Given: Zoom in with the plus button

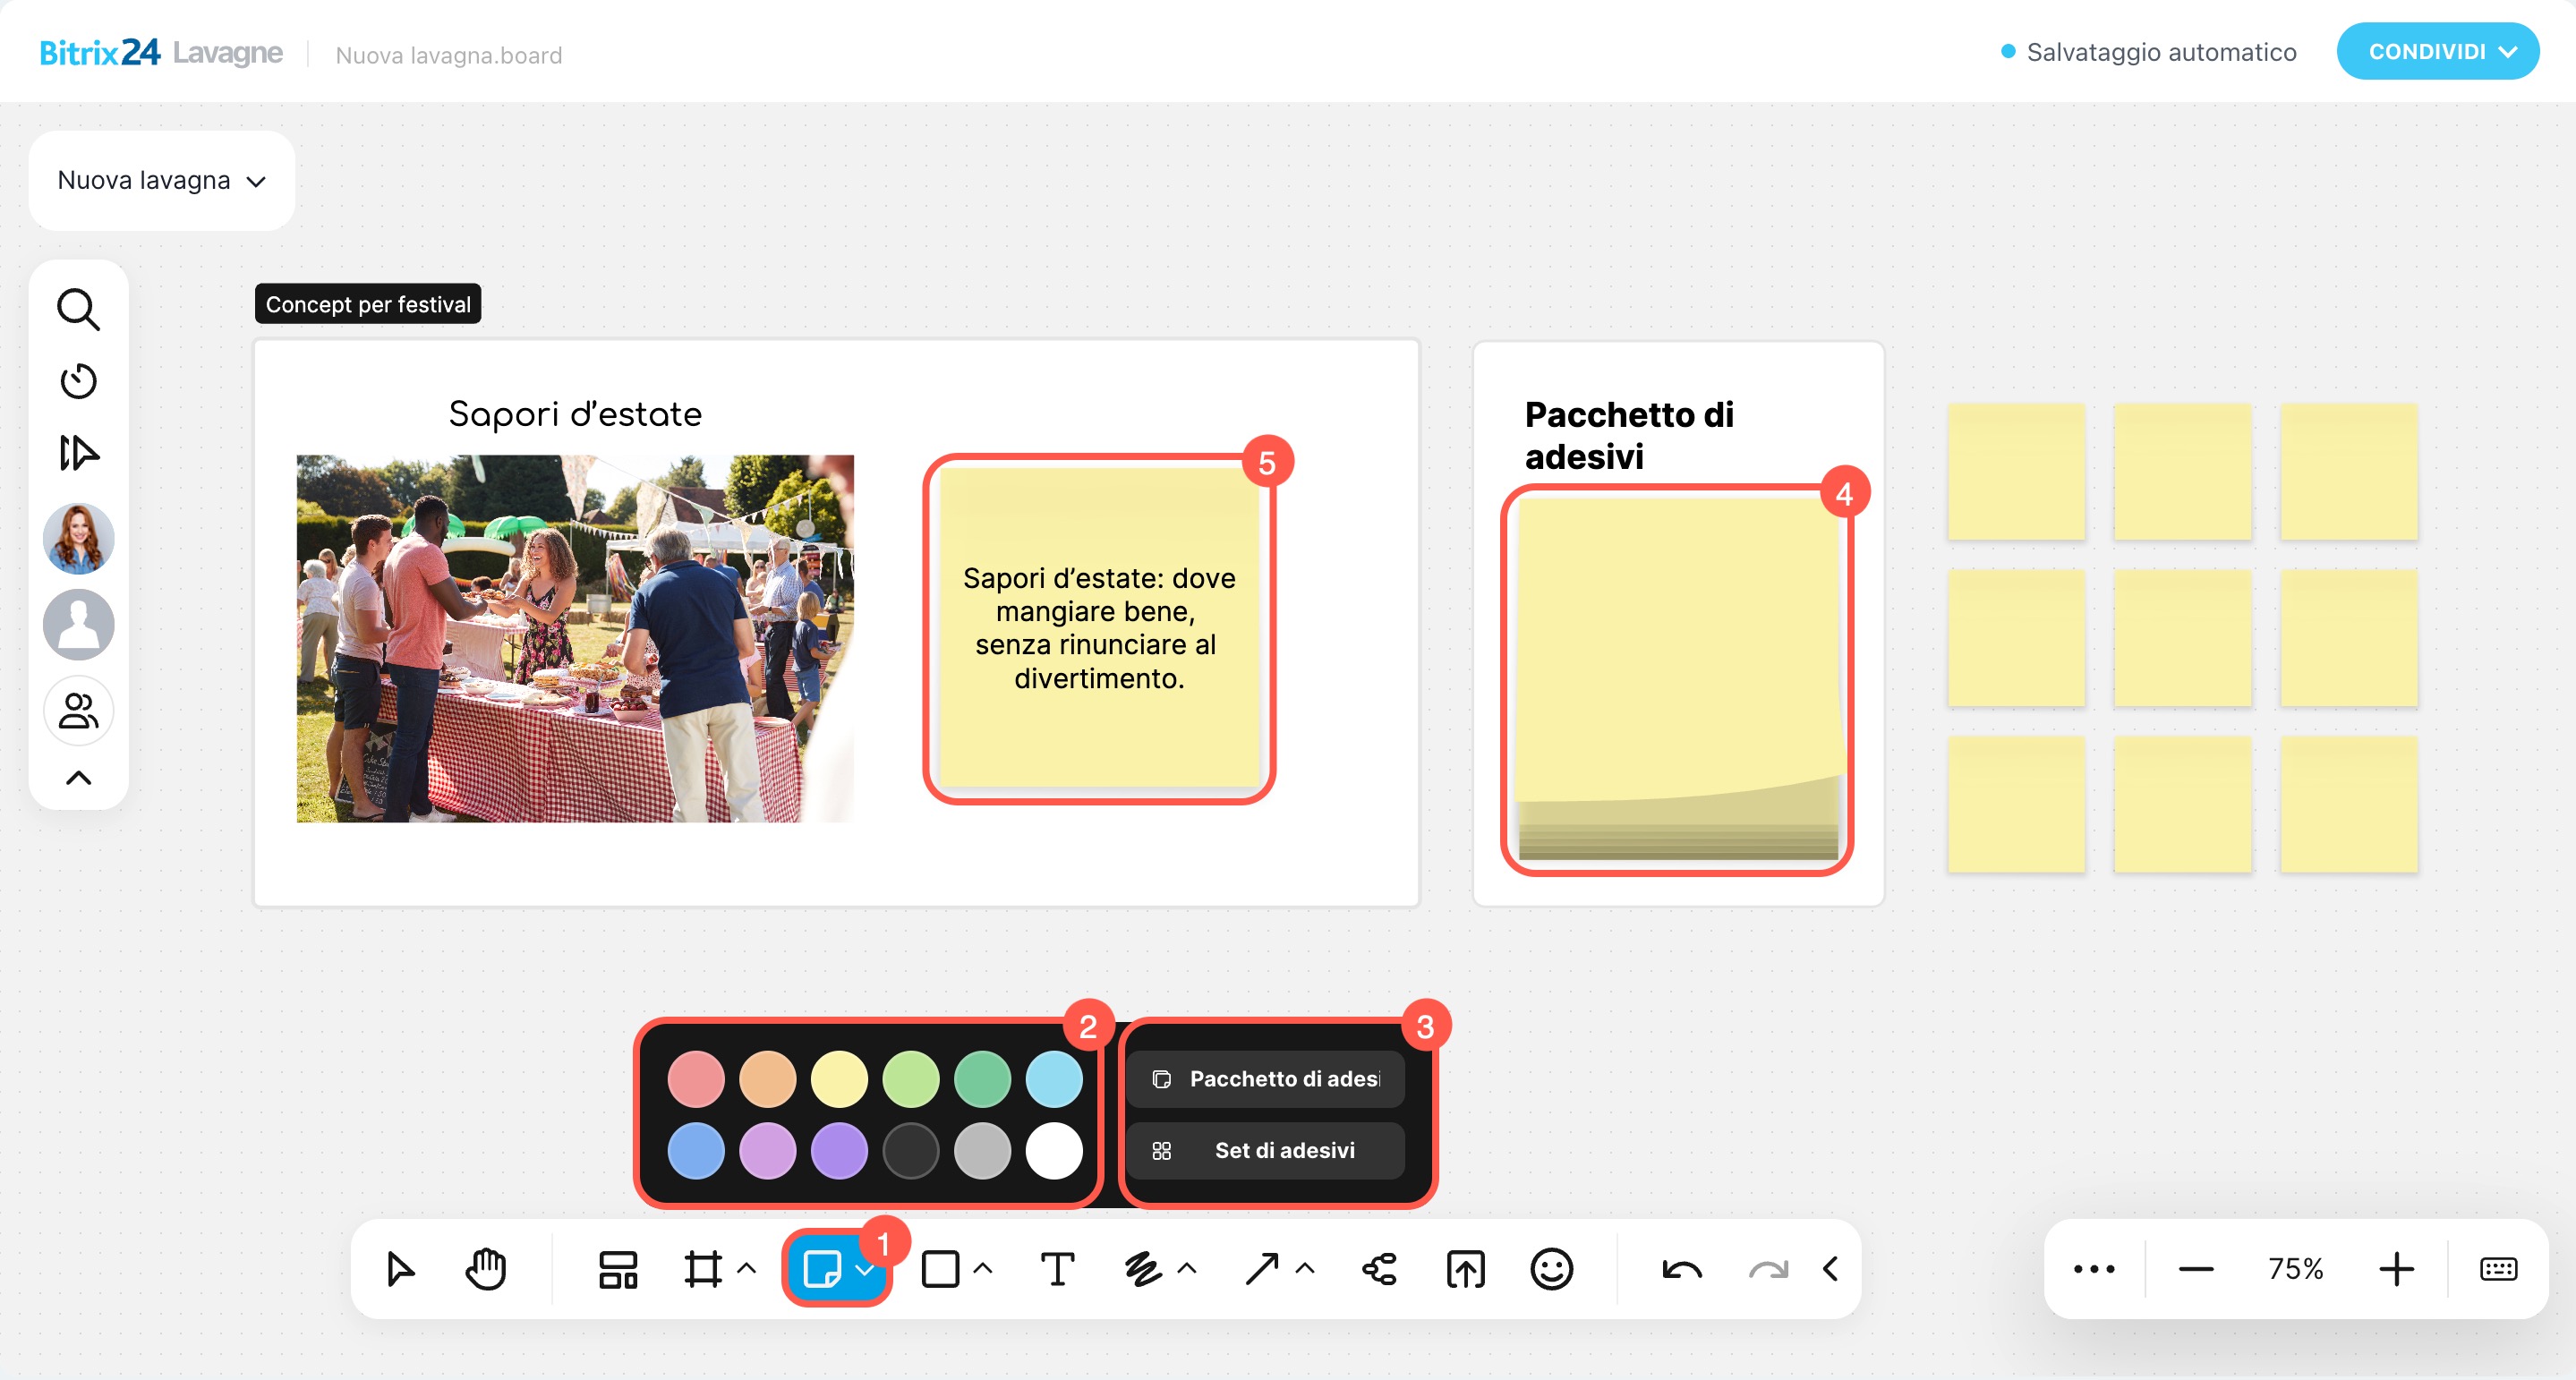Looking at the screenshot, I should 2396,1269.
